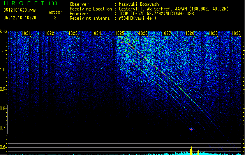Click the Receiving antenna label

(x=90, y=18)
